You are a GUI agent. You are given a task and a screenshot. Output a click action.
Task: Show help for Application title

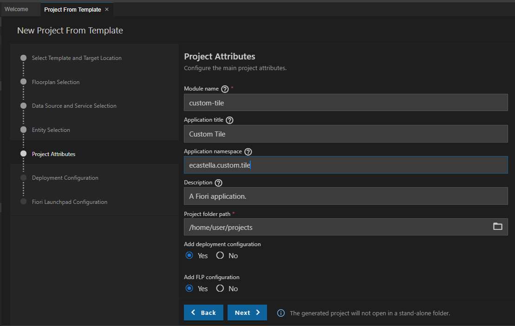pyautogui.click(x=229, y=120)
